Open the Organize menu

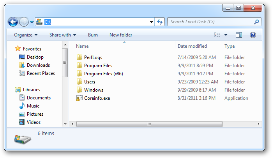click(26, 35)
